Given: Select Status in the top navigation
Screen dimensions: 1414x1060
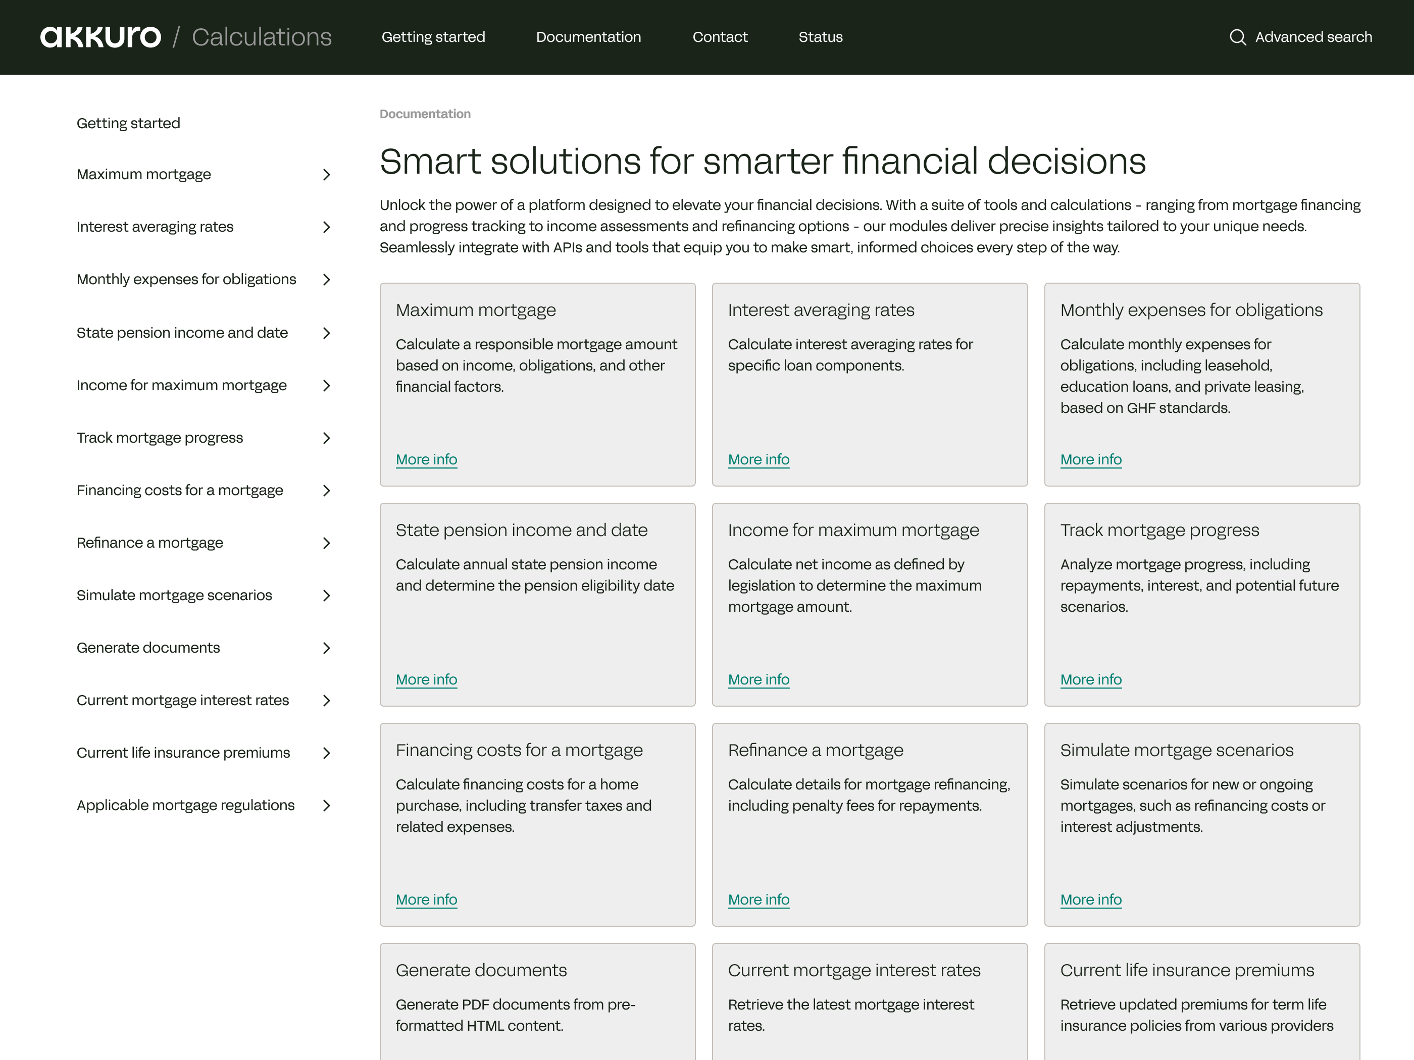Looking at the screenshot, I should [x=820, y=37].
